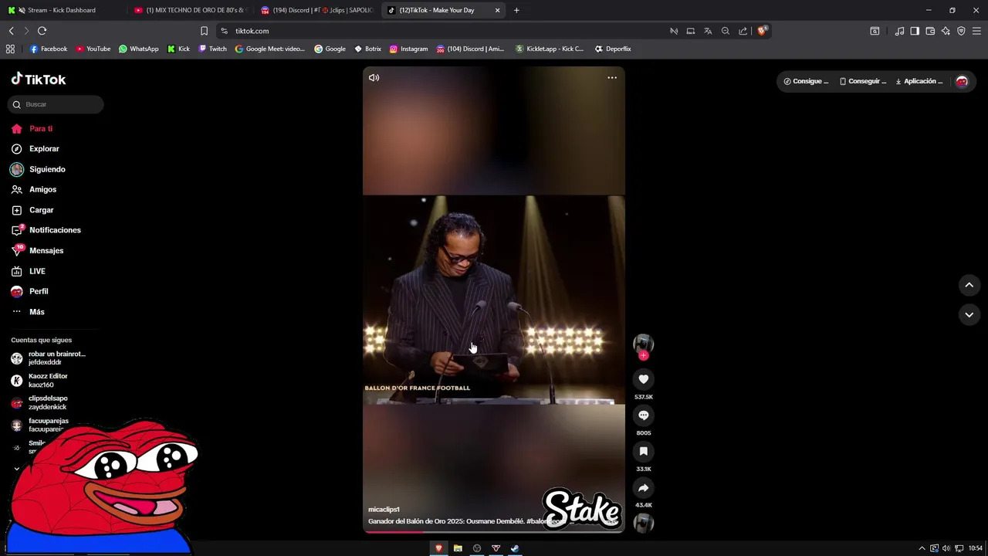Bookmark the video with 33.1K saves
This screenshot has width=988, height=556.
pyautogui.click(x=643, y=452)
